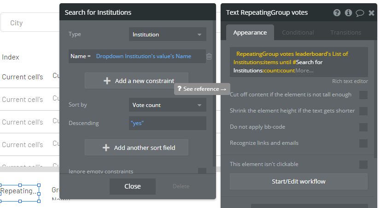Close the Text RepeatingGroup votes panel
This screenshot has width=380, height=208.
371,13
